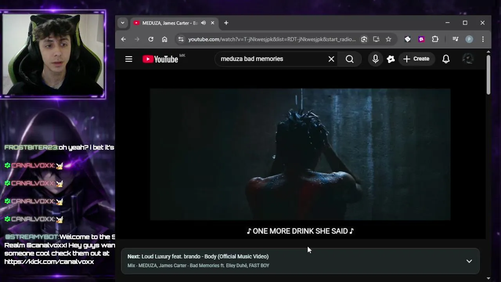The height and width of the screenshot is (282, 501).
Task: Open the Chrome profile P avatar
Action: [469, 39]
